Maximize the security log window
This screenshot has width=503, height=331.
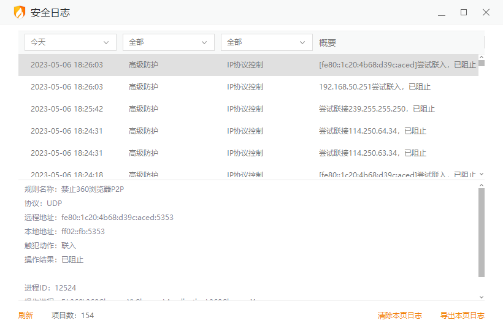pyautogui.click(x=464, y=12)
